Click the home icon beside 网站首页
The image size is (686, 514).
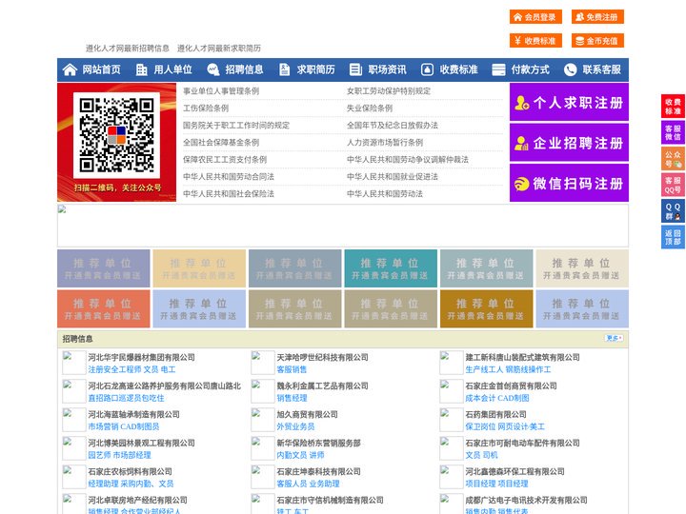tap(70, 69)
